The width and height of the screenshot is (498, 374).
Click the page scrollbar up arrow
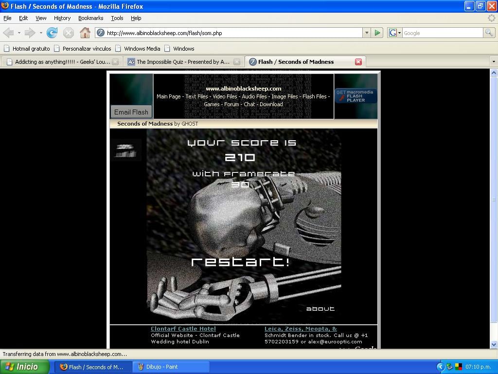tap(494, 73)
